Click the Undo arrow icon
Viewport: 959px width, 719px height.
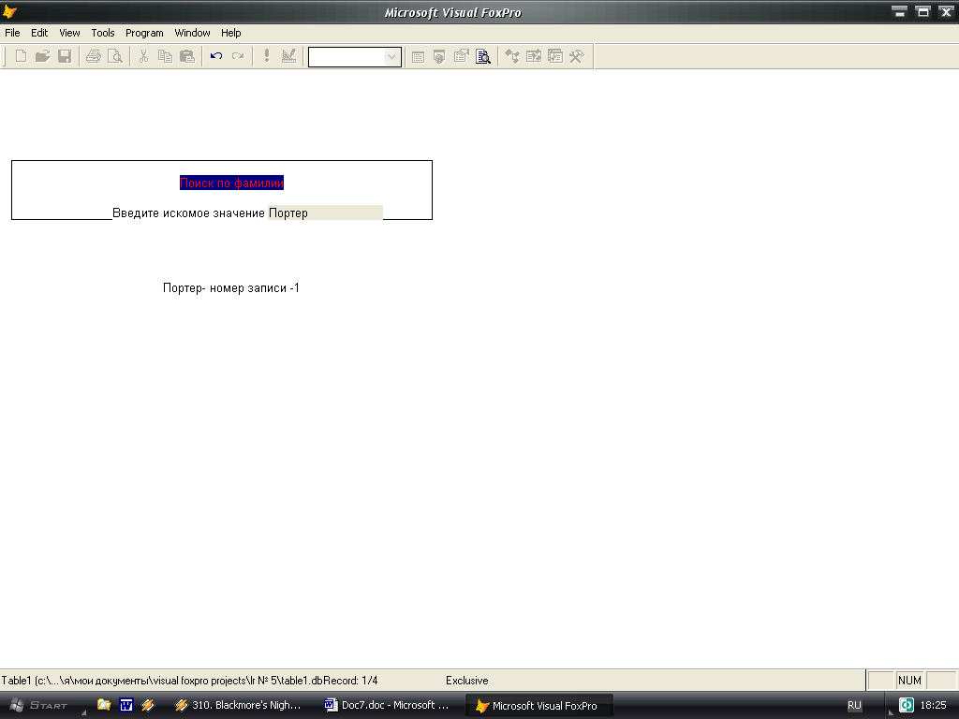tap(216, 56)
